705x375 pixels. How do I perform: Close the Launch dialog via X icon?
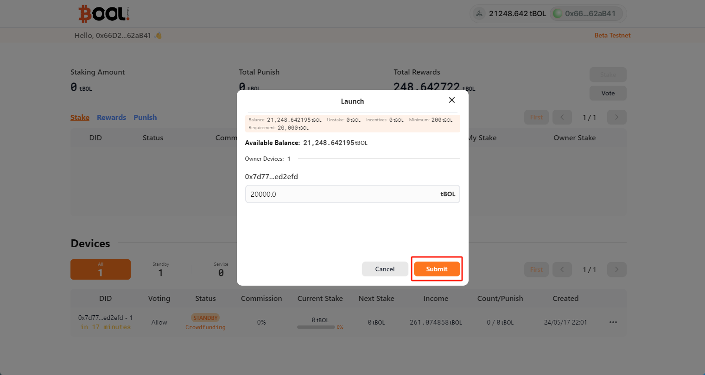pyautogui.click(x=452, y=100)
